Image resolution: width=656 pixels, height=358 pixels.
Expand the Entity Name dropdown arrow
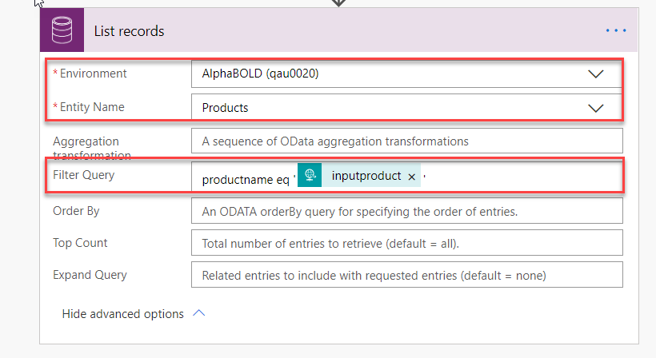click(595, 108)
